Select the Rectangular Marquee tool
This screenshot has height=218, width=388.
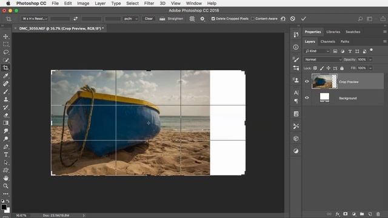[x=5, y=44]
